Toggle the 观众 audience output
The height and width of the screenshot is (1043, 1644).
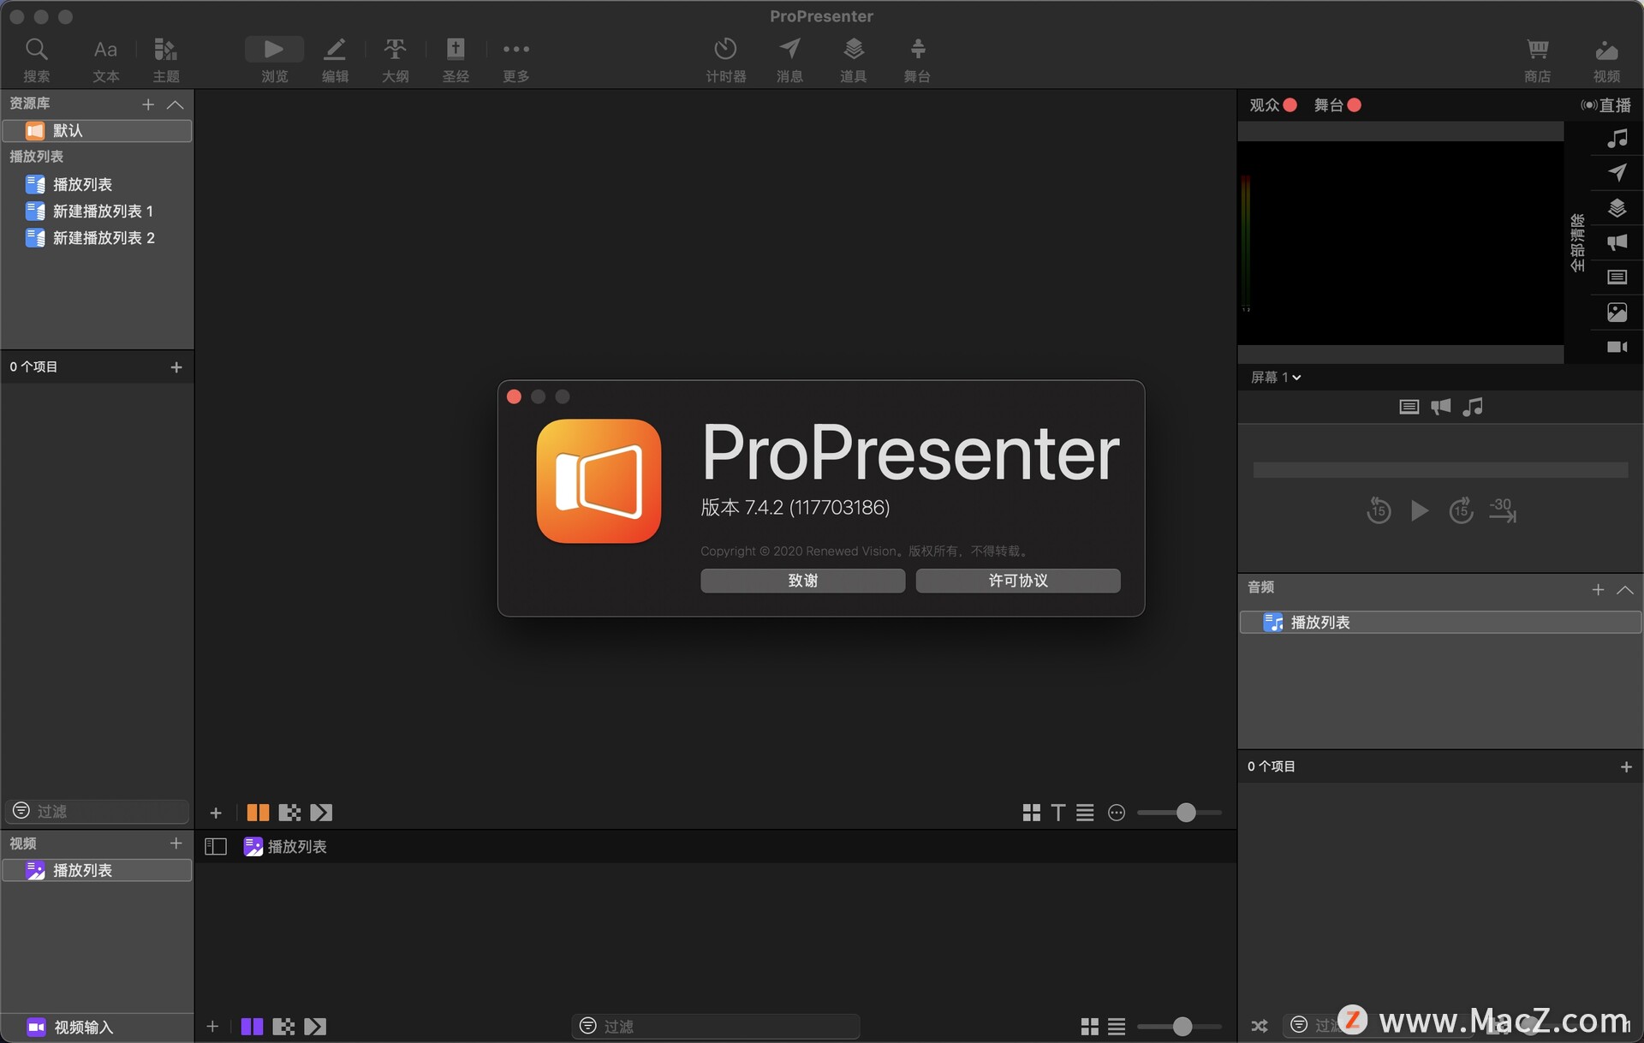point(1273,104)
